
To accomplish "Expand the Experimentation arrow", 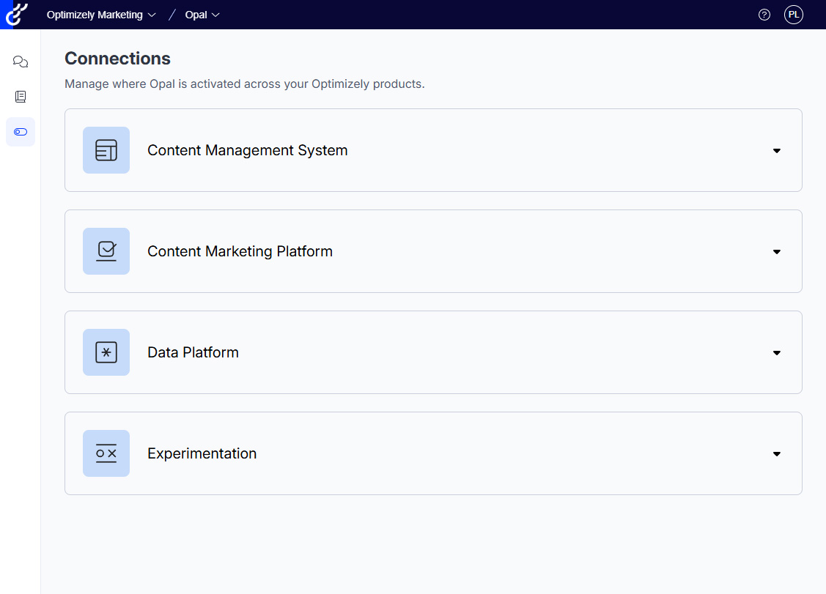I will (x=776, y=454).
